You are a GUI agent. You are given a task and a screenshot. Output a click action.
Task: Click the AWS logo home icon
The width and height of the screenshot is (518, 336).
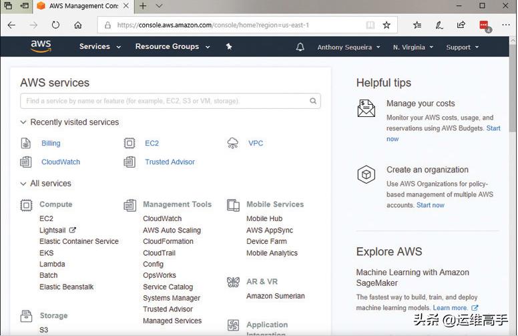pos(41,46)
